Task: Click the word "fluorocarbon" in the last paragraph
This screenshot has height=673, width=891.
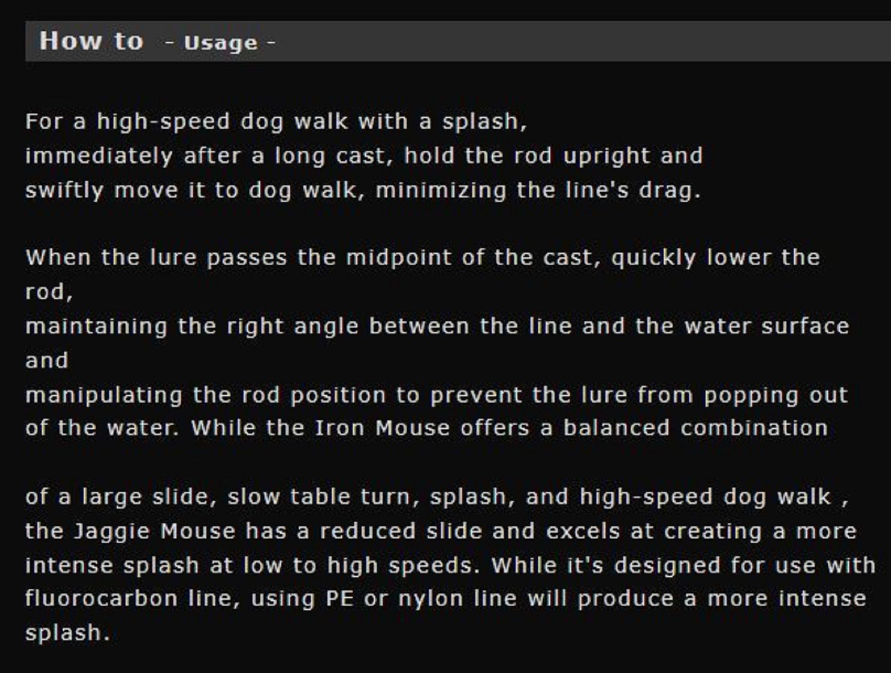Action: tap(102, 599)
